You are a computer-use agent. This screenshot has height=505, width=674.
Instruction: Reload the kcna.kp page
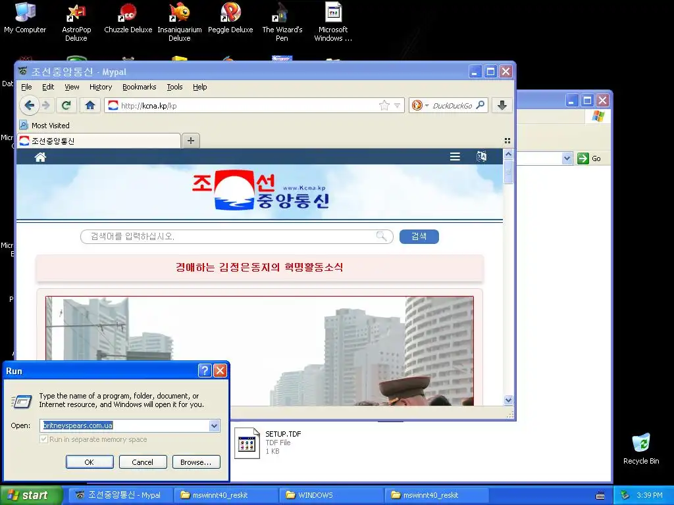pos(66,105)
